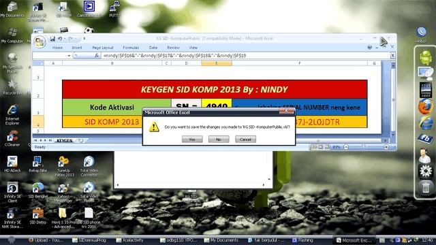The height and width of the screenshot is (245, 436).
Task: Open the My Computer desktop icon
Action: coord(12,35)
